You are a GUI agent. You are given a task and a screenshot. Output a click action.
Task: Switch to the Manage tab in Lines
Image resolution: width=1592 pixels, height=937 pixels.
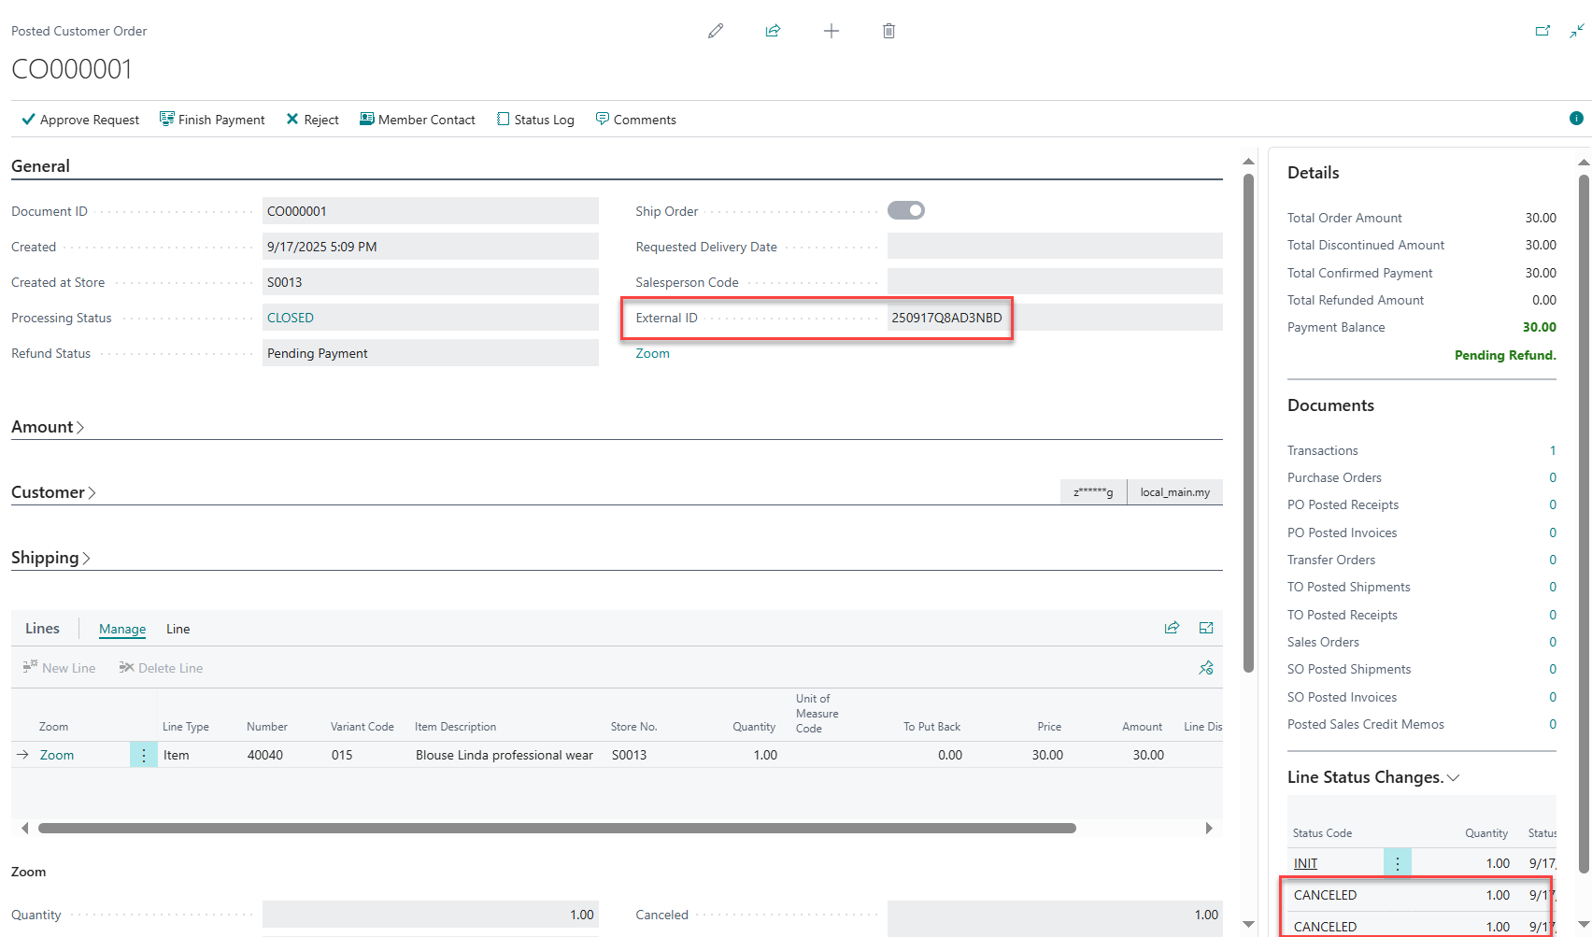click(x=122, y=629)
